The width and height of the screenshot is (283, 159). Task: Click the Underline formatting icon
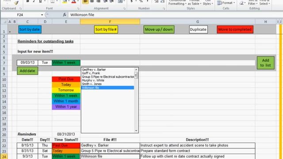click(x=40, y=1)
